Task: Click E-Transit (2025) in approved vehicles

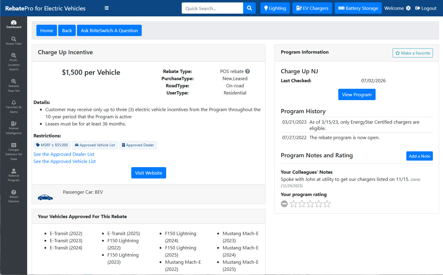Action: click(x=124, y=234)
